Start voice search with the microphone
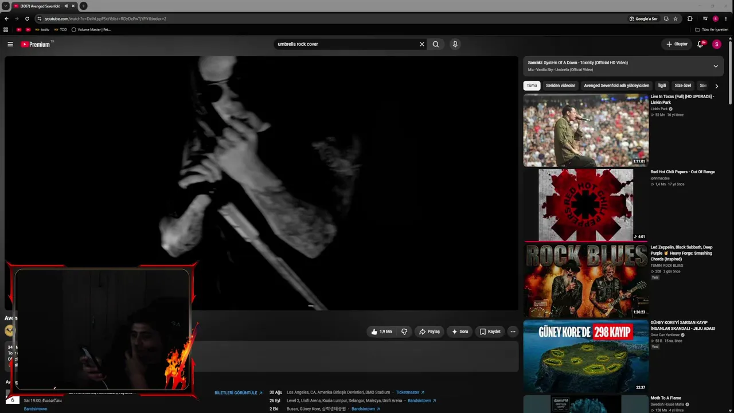The image size is (734, 413). (455, 44)
